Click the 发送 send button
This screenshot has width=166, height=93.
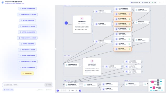(x=48, y=85)
